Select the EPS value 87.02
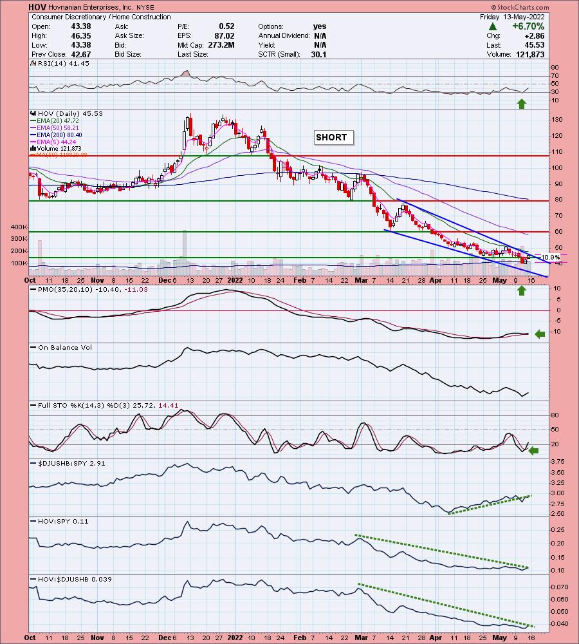This screenshot has height=644, width=579. (x=225, y=35)
